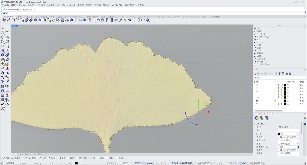Image resolution: width=307 pixels, height=165 pixels.
Task: Toggle the 端点 osnap checkbox
Action: 4,158
